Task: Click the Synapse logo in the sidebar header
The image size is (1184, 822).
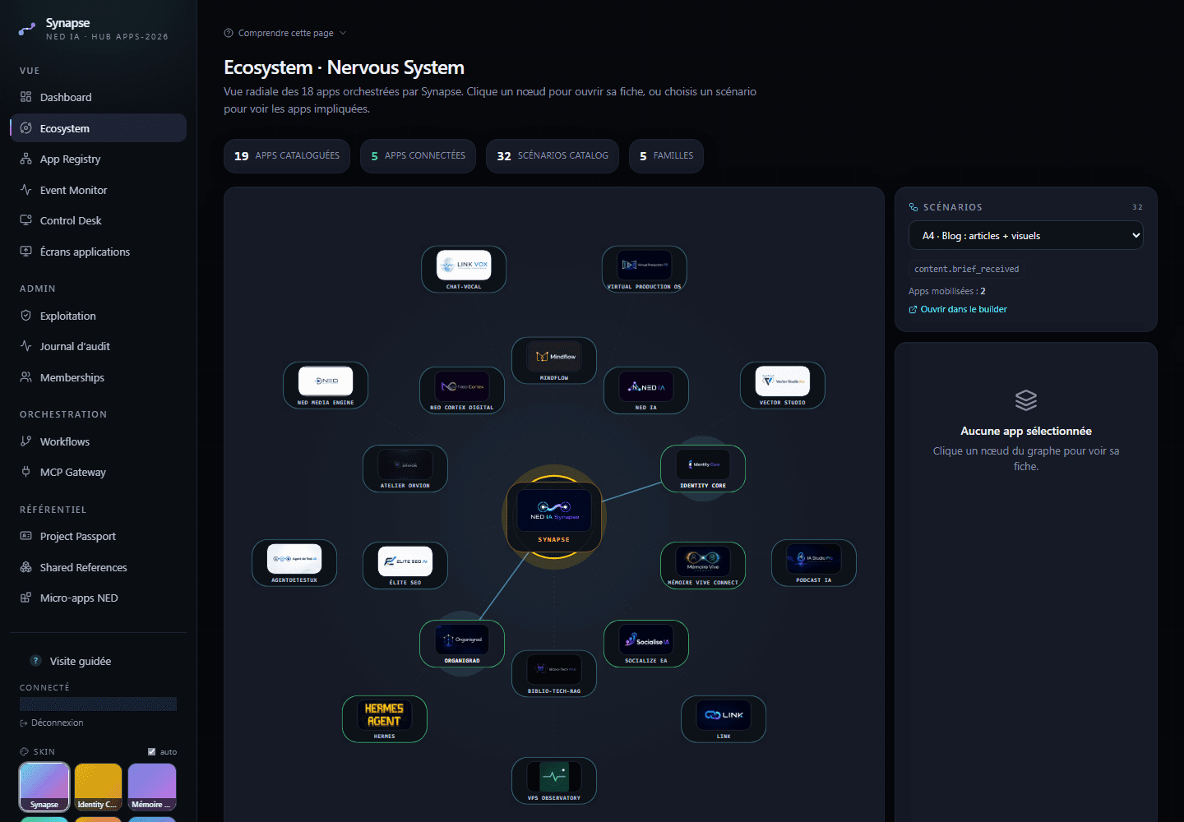Action: tap(27, 30)
